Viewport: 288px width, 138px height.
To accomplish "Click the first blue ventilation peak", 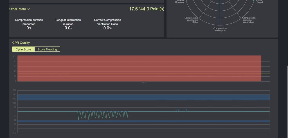I will [177, 109].
